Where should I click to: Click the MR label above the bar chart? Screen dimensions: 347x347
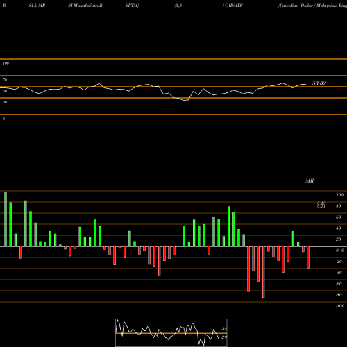[310, 180]
